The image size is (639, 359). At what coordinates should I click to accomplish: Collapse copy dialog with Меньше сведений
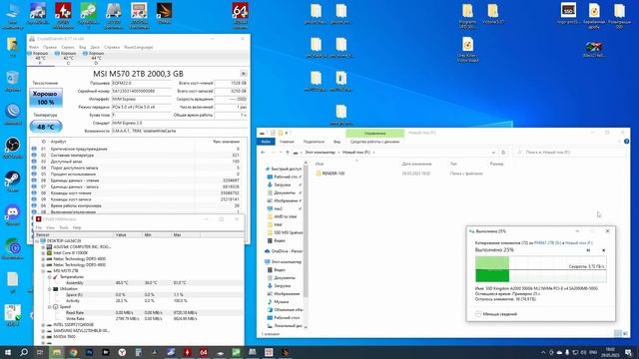[496, 314]
